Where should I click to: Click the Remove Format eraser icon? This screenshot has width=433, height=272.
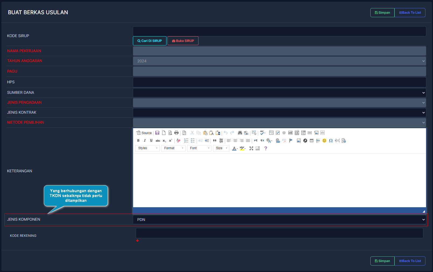point(178,141)
